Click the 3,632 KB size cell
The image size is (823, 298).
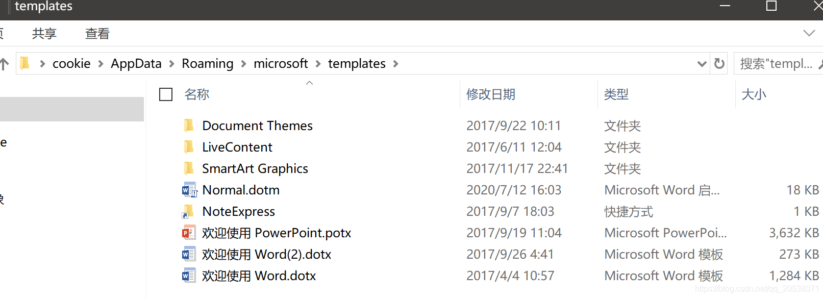point(794,233)
